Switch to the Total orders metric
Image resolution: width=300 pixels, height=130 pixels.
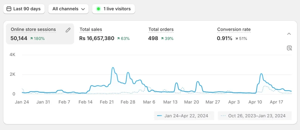tap(161, 29)
